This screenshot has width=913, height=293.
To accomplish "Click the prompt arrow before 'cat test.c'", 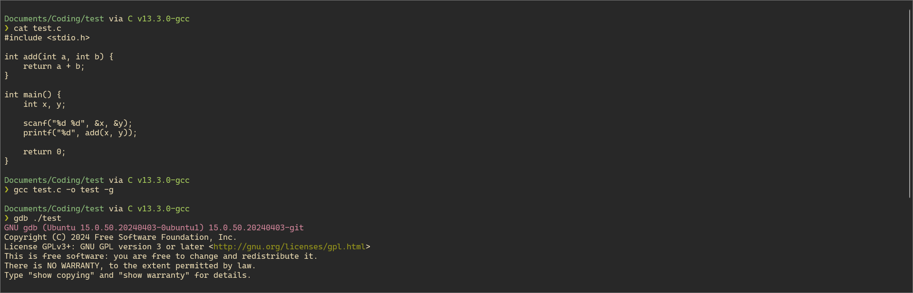I will 7,28.
